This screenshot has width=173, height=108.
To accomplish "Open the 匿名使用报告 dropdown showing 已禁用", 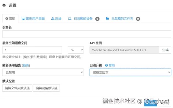I will pyautogui.click(x=43, y=72).
